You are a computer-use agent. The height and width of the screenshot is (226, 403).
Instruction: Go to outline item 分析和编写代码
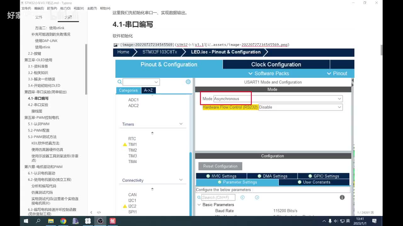pos(43,186)
